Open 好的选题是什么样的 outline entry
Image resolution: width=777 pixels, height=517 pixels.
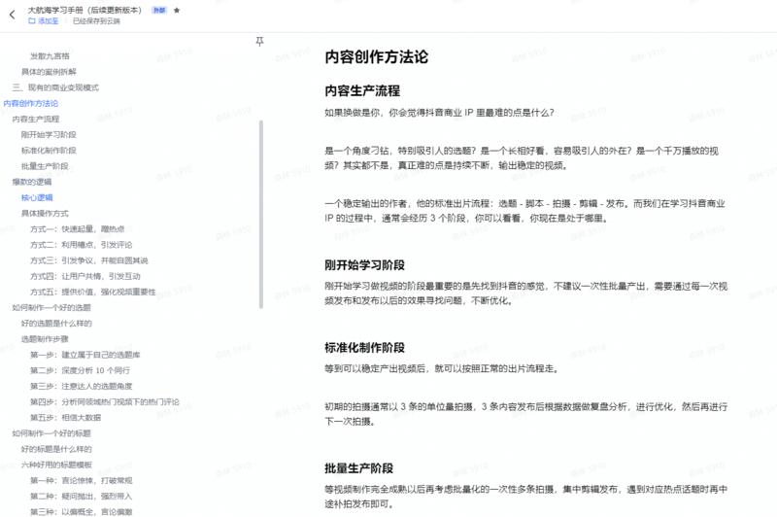pos(56,324)
